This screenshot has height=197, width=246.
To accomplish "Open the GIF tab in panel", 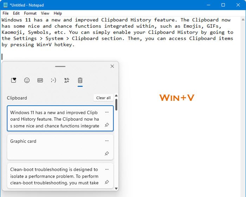I will pos(40,80).
